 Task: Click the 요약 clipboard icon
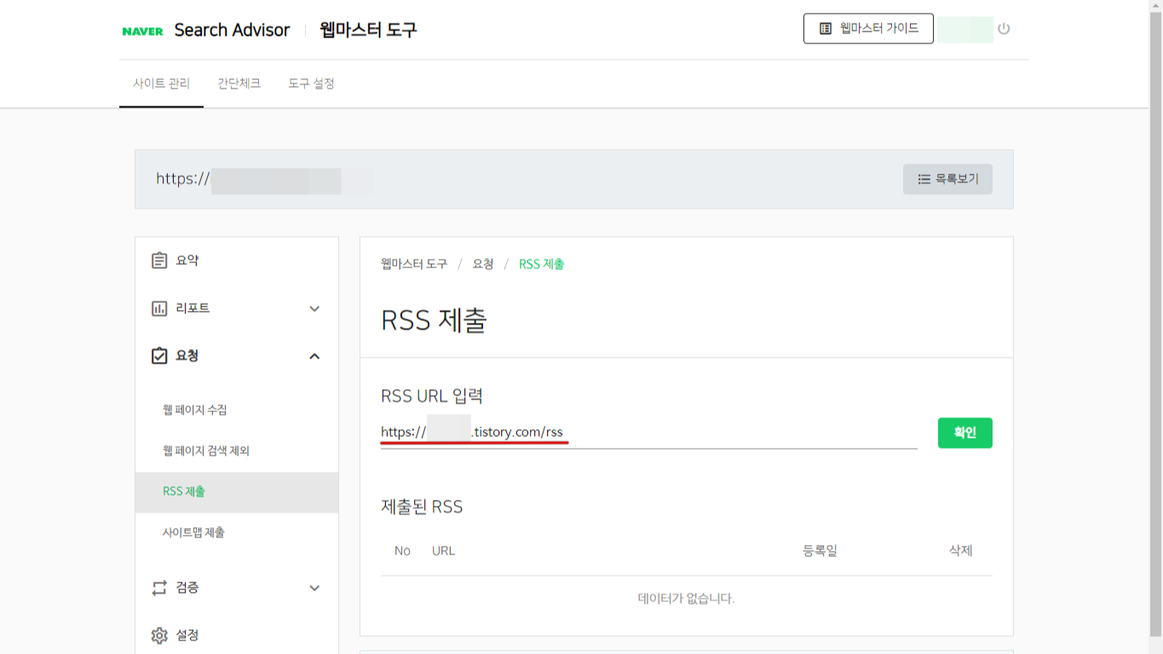159,261
